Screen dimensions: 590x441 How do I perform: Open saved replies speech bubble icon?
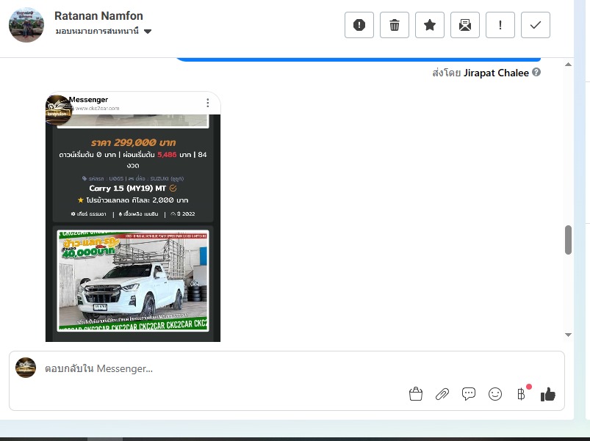[x=469, y=394]
